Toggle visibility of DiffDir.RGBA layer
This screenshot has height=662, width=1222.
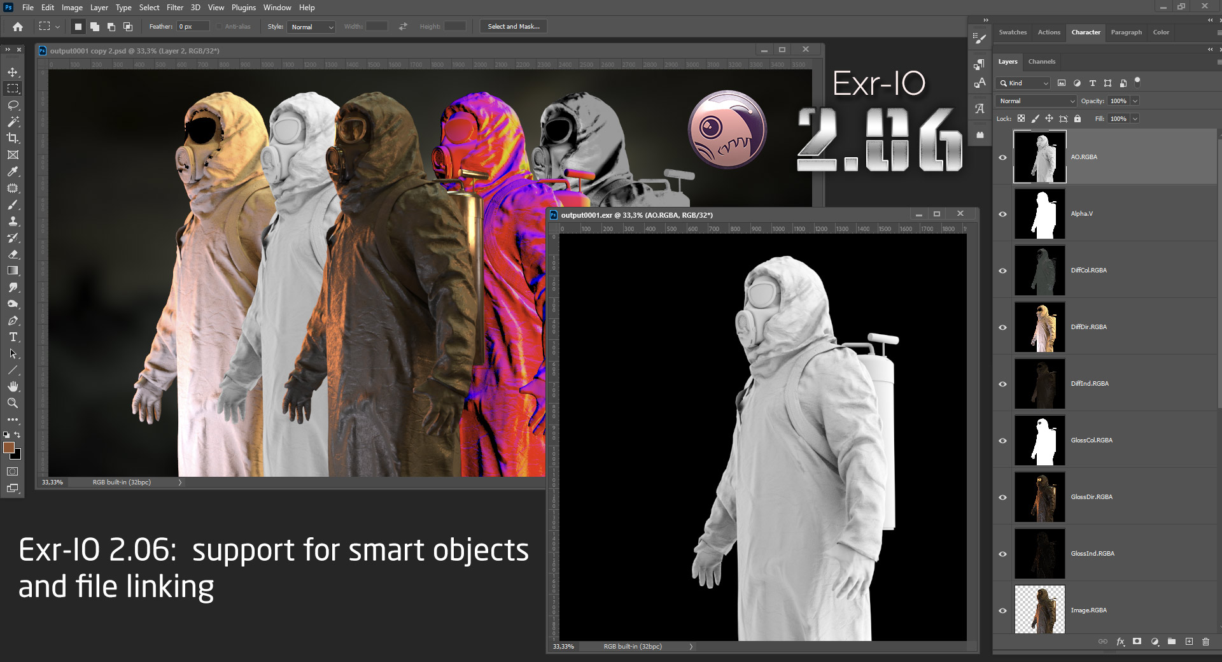click(x=1002, y=327)
